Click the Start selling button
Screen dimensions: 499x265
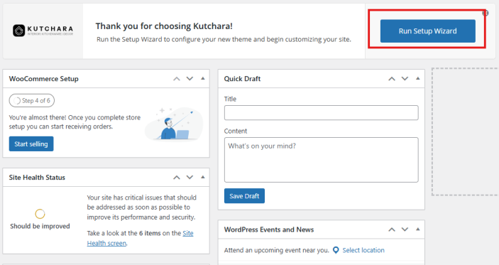tap(31, 144)
